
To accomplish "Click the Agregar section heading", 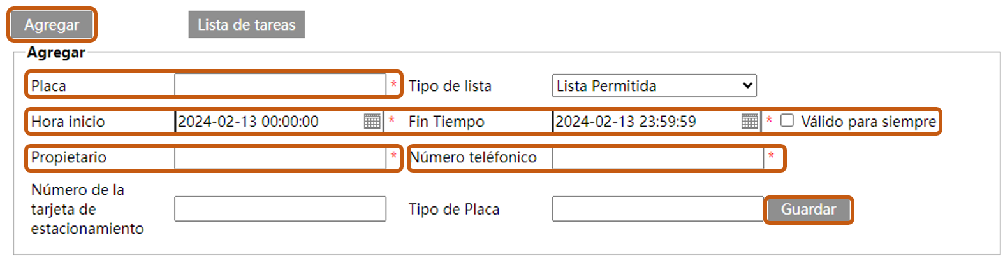I will (56, 53).
